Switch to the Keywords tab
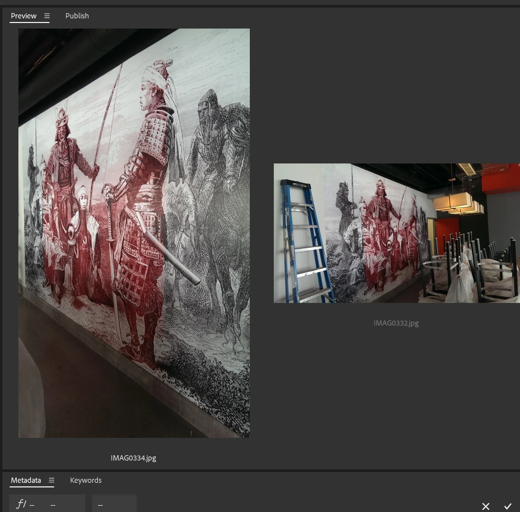The image size is (520, 512). [86, 480]
